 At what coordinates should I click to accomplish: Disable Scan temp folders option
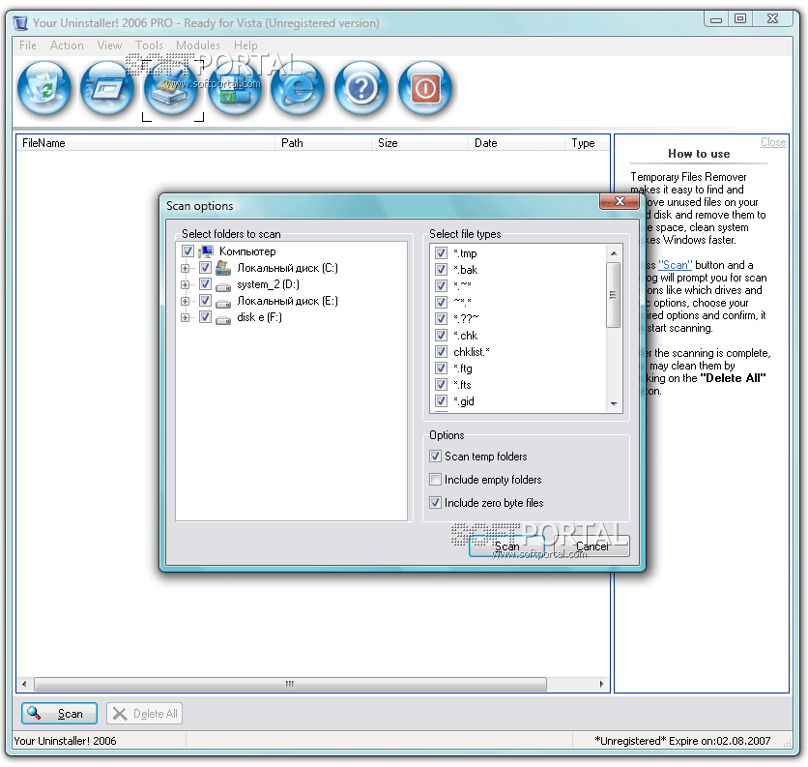(x=436, y=457)
